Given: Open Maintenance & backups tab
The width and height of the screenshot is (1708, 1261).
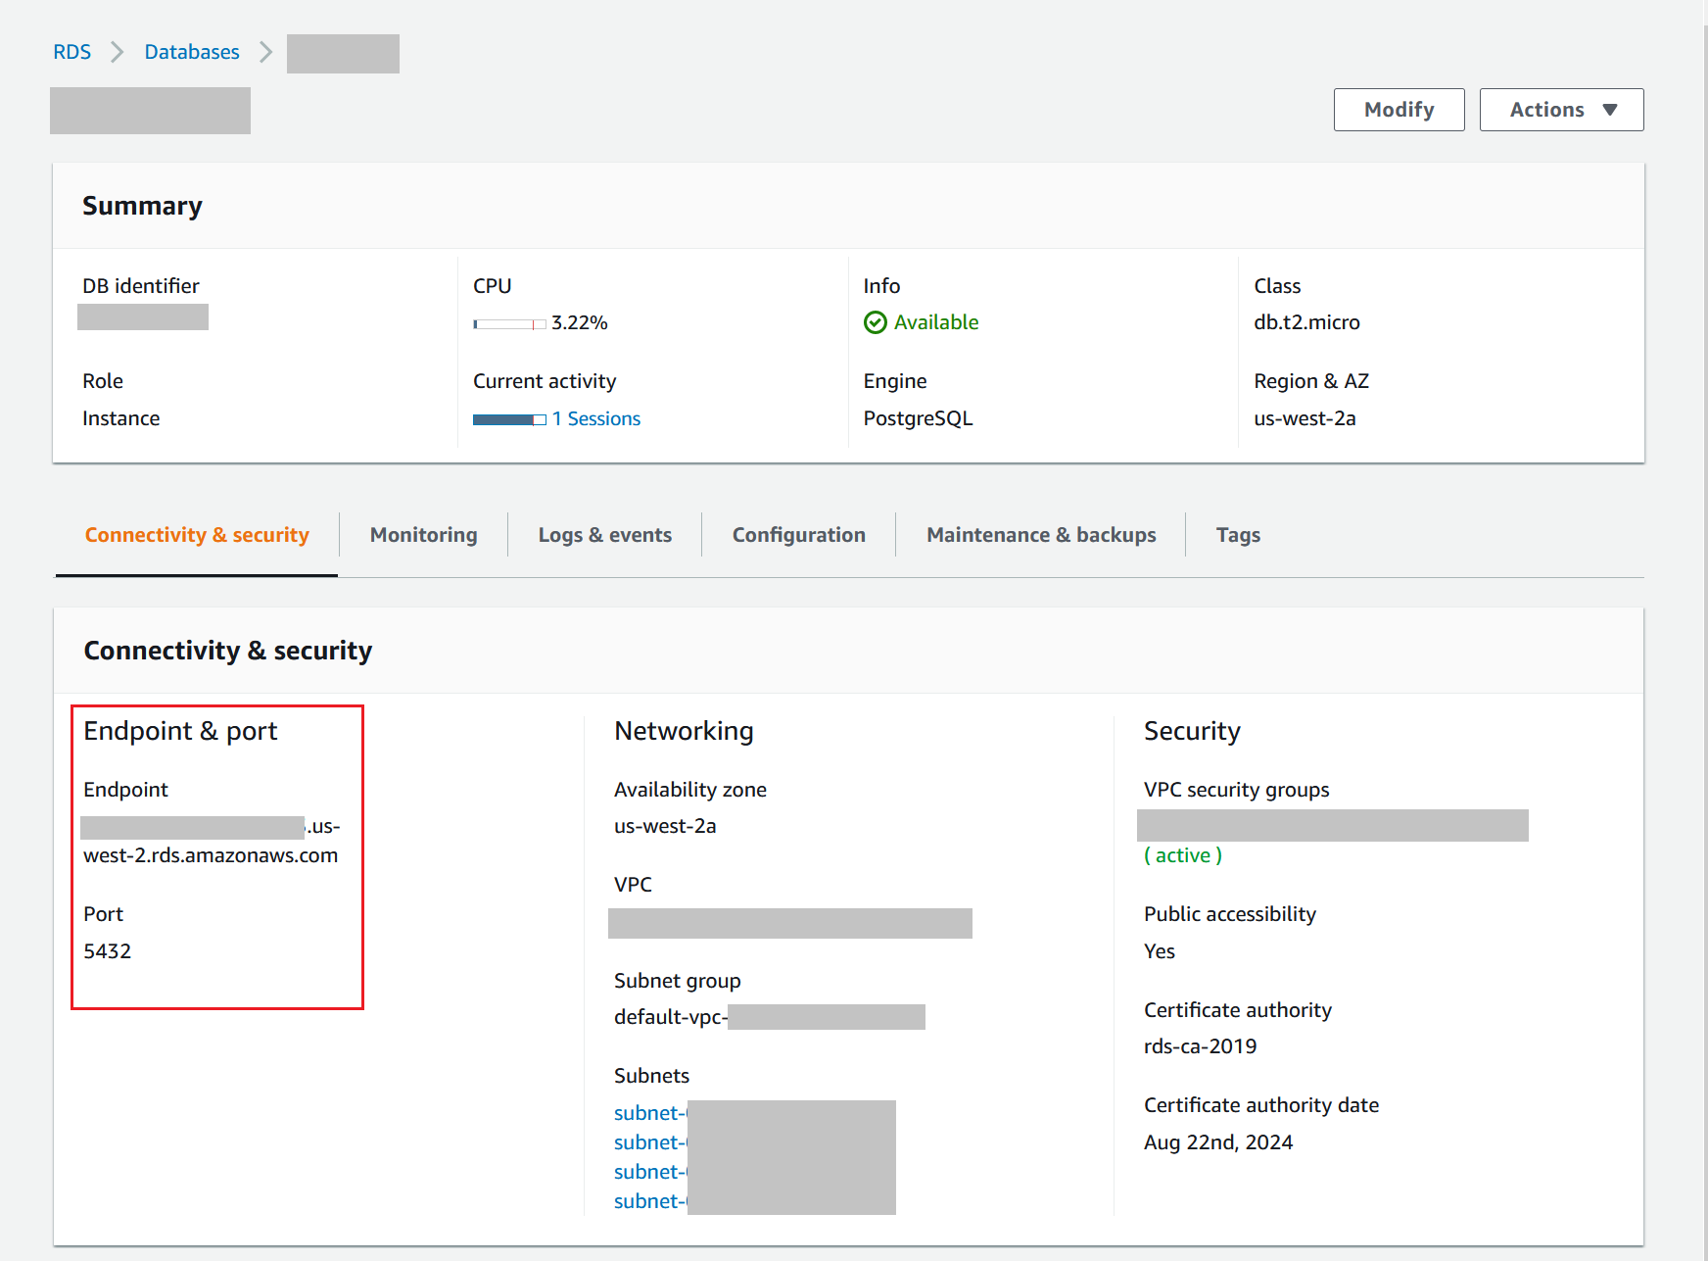Looking at the screenshot, I should click(1040, 535).
